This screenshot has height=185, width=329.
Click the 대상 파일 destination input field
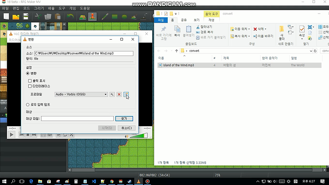coord(77,118)
